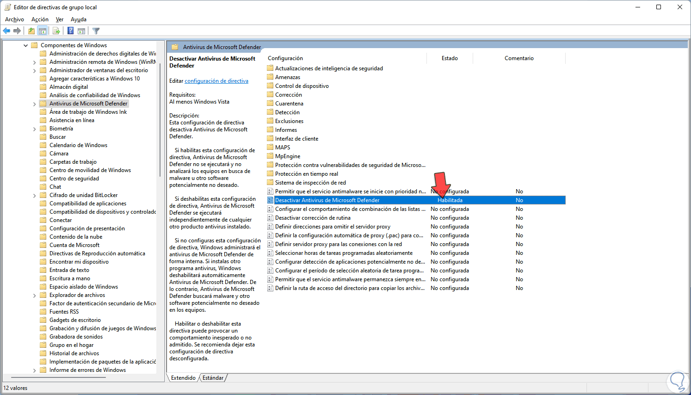Click the Habilitada state cell
This screenshot has height=395, width=691.
(x=450, y=200)
